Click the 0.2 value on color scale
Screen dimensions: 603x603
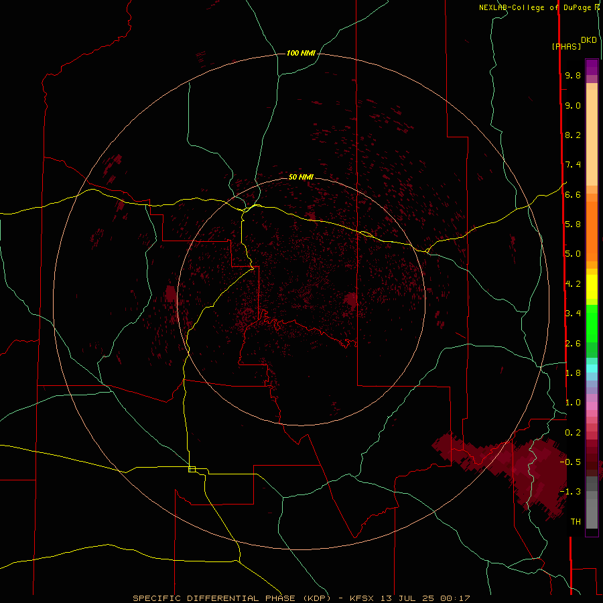[x=573, y=432]
